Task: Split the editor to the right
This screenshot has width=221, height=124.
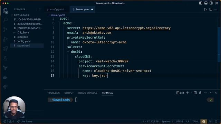Action: tap(211, 9)
